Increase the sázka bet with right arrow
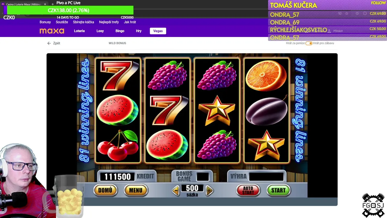 [x=209, y=190]
